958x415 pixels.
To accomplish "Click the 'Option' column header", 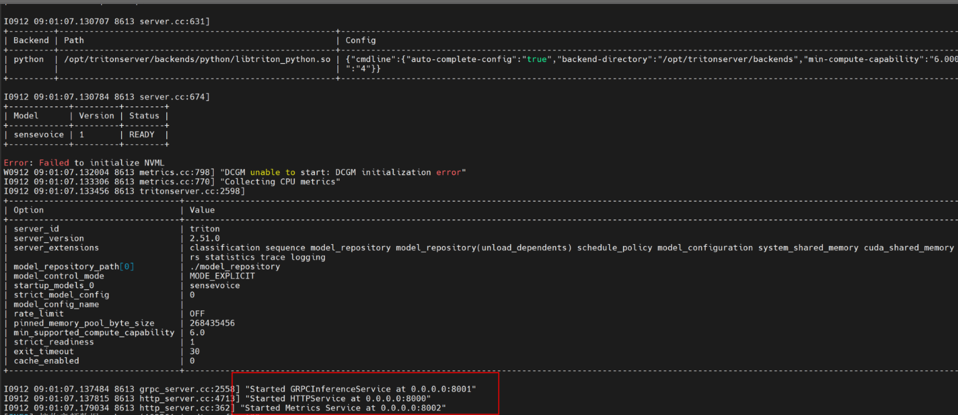I will (29, 210).
